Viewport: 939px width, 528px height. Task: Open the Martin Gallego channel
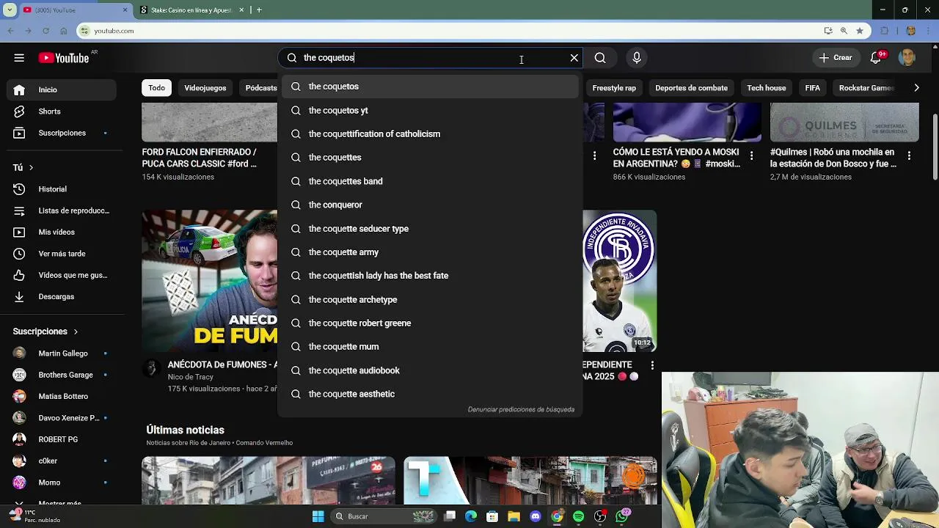[x=62, y=353]
